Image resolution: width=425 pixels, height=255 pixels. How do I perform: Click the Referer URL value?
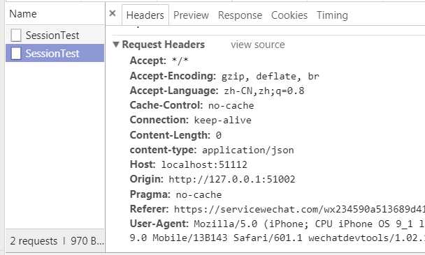[x=299, y=209]
